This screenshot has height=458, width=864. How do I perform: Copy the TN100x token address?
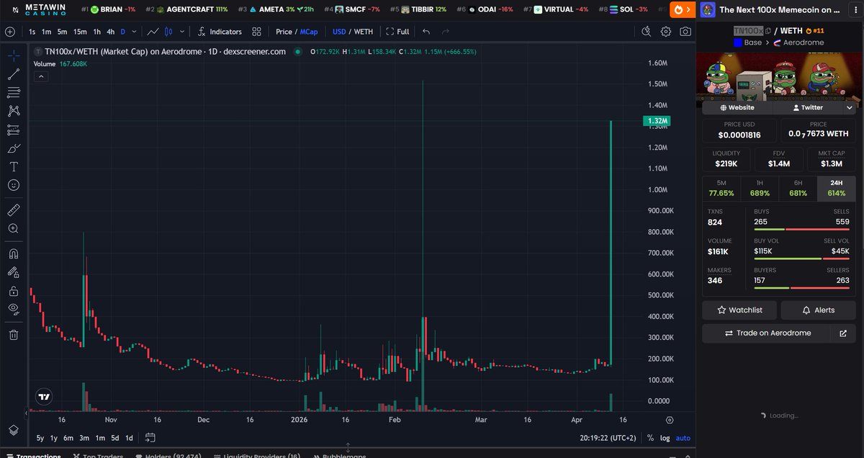tap(768, 31)
